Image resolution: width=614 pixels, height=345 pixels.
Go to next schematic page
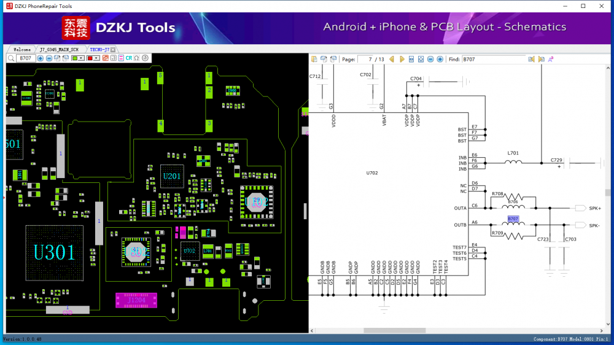pos(402,59)
